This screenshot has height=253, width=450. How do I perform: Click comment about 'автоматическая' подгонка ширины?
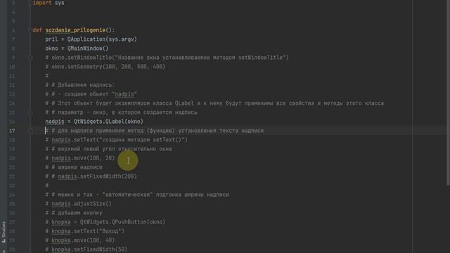click(x=137, y=195)
